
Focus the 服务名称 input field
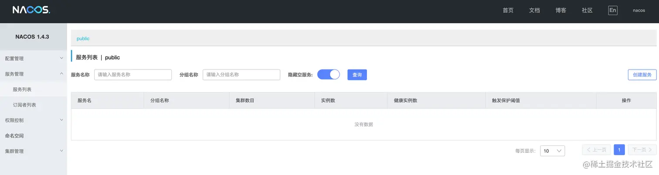click(133, 75)
